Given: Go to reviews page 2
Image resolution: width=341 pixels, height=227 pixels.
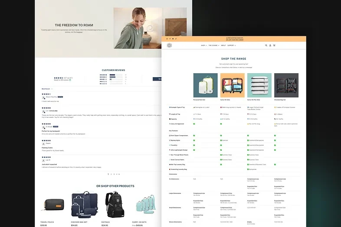Looking at the screenshot, I should [x=111, y=174].
